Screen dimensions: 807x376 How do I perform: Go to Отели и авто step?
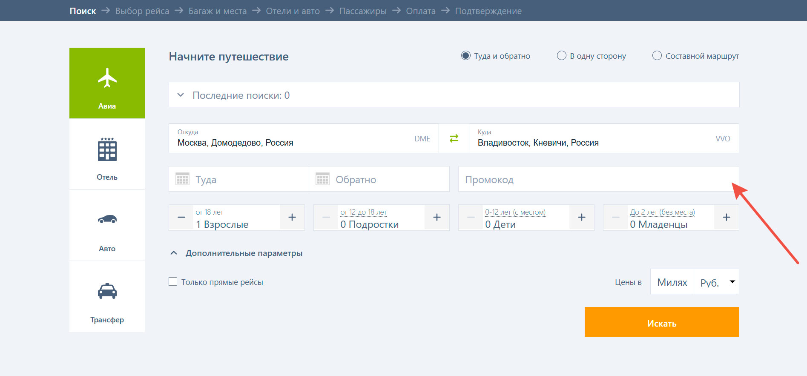(x=293, y=11)
